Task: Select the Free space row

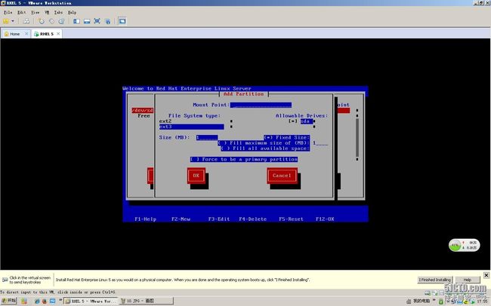Action: [x=144, y=116]
